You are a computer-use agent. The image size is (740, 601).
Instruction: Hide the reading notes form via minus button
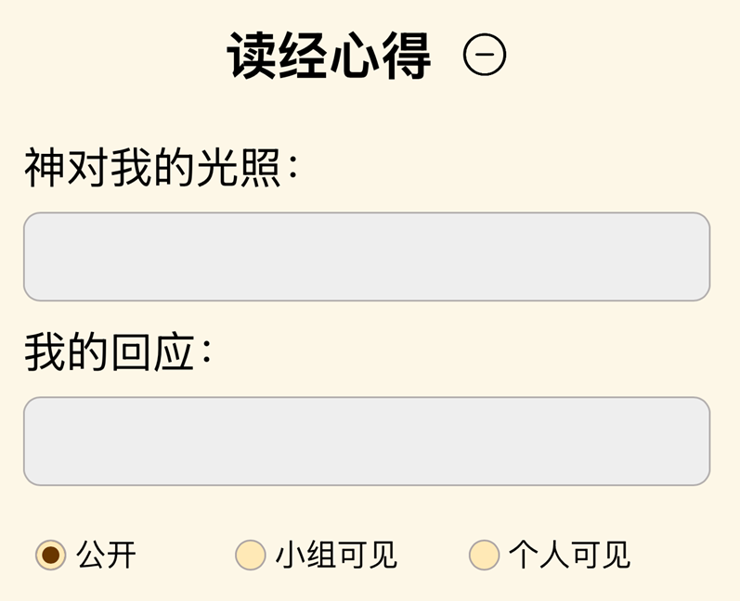pyautogui.click(x=484, y=56)
